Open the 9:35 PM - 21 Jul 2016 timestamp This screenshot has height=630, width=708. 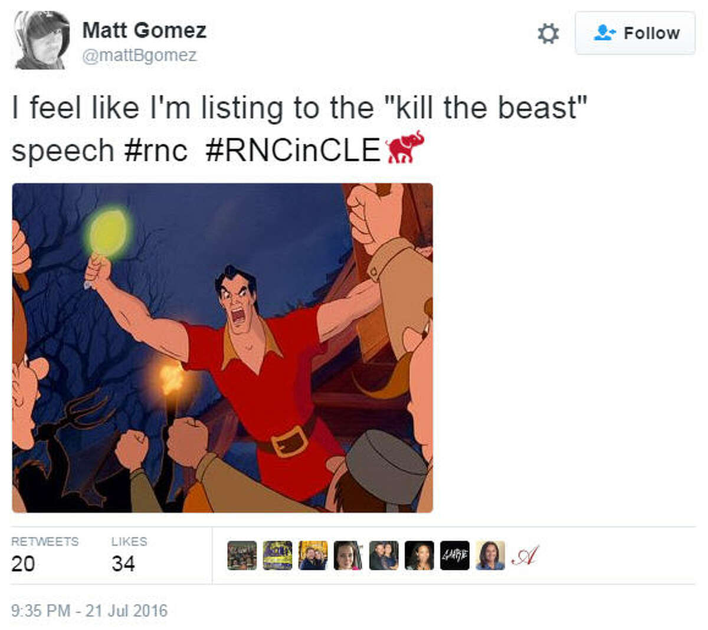[x=89, y=611]
